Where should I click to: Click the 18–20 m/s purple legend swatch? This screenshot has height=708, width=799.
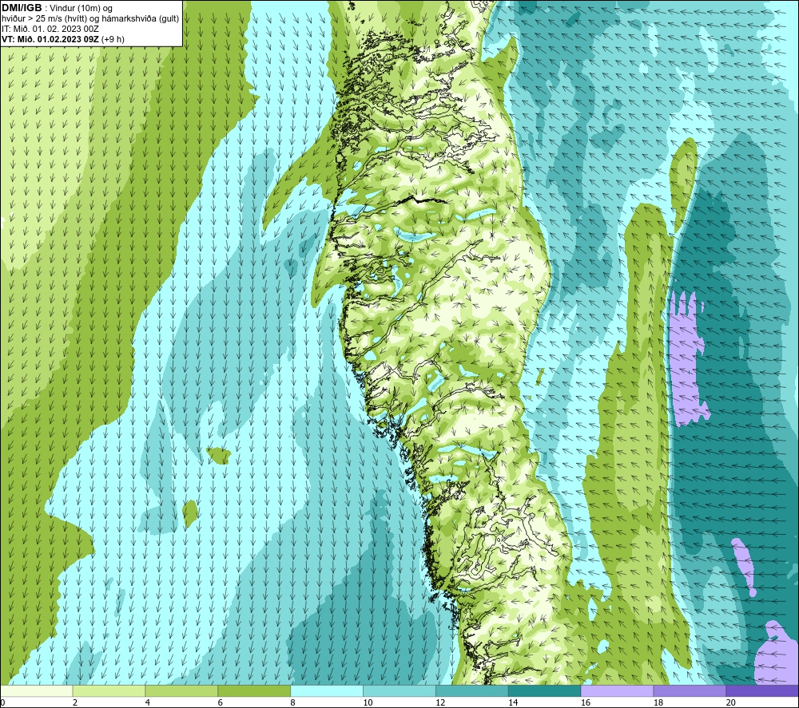pos(690,690)
